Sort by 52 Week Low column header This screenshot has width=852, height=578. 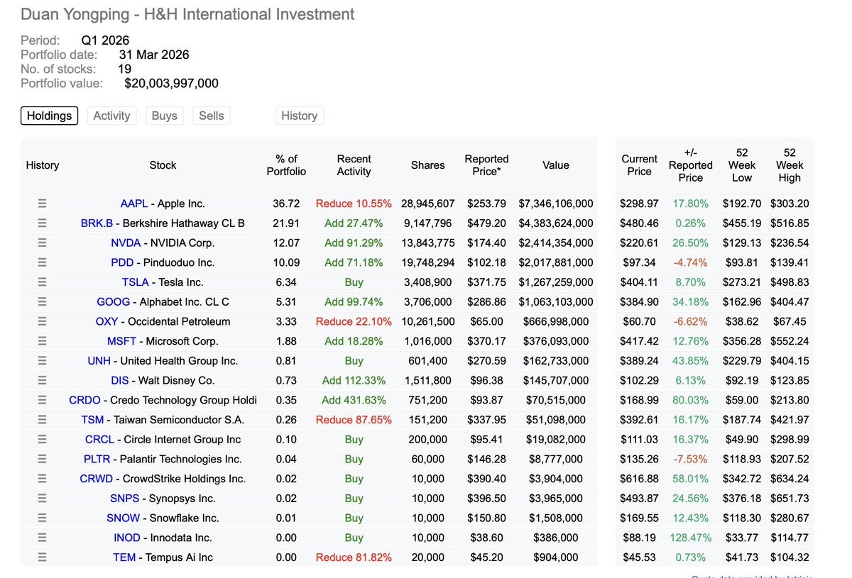[x=741, y=165]
